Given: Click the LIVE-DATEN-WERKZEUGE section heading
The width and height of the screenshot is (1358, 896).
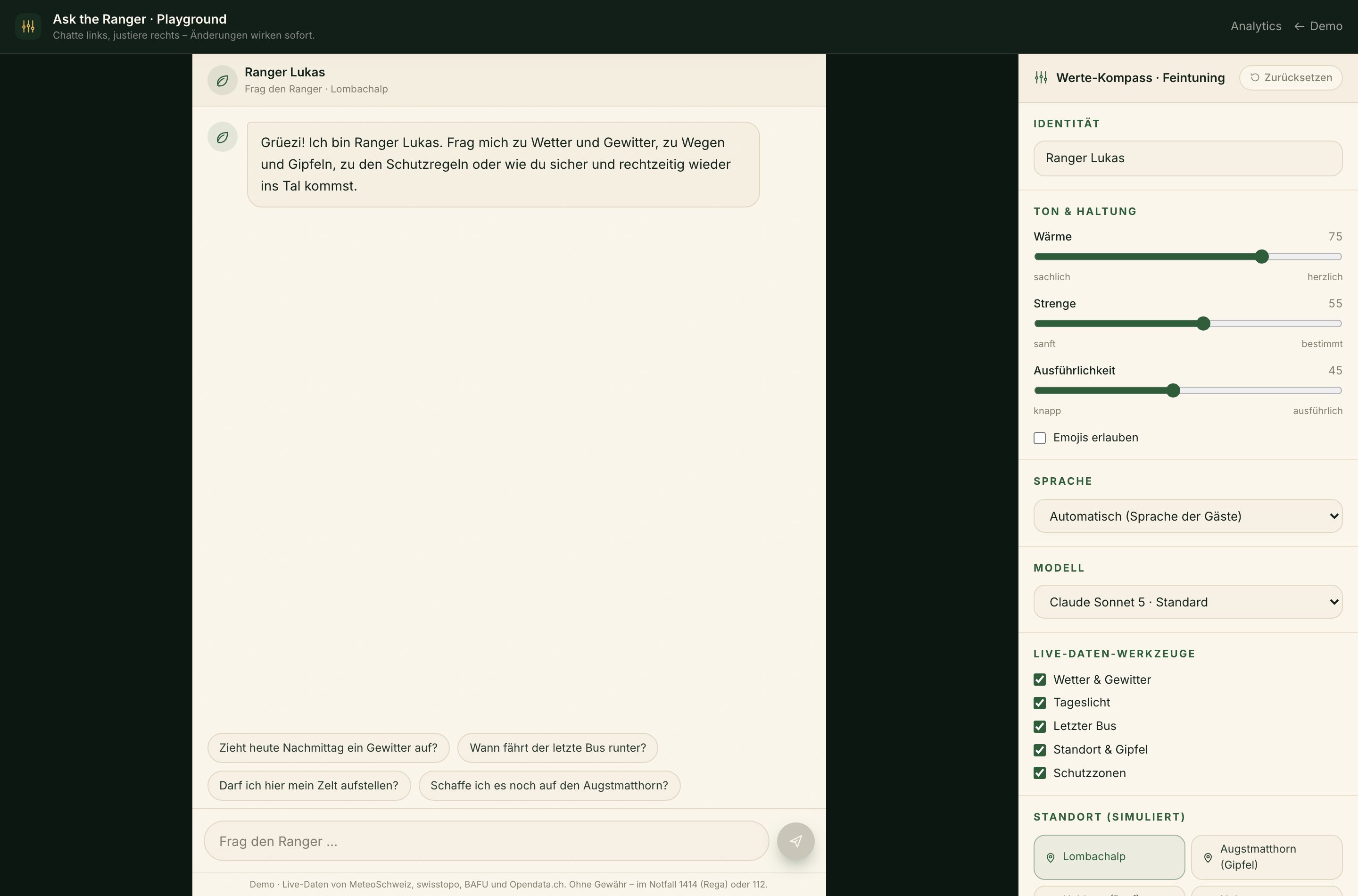Looking at the screenshot, I should 1114,654.
